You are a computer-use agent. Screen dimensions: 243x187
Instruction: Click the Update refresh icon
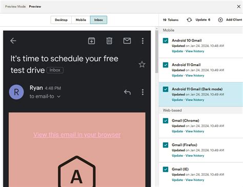point(189,20)
